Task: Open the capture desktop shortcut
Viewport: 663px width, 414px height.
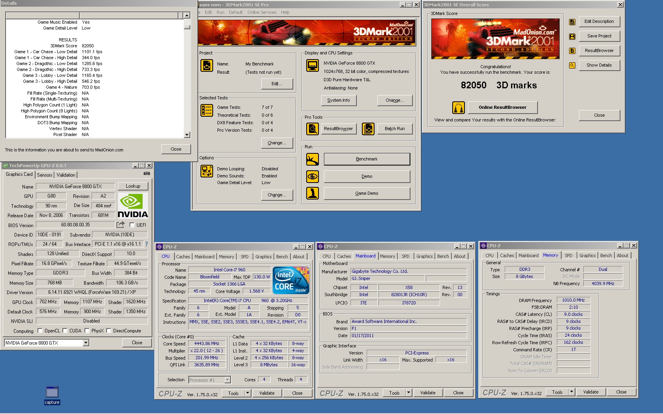Action: coord(52,395)
